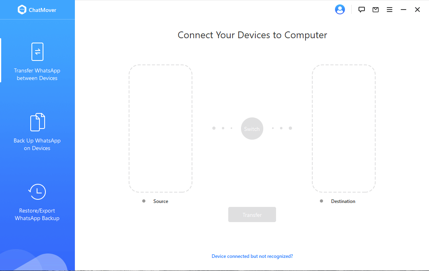Click the Switch round button

tap(252, 129)
